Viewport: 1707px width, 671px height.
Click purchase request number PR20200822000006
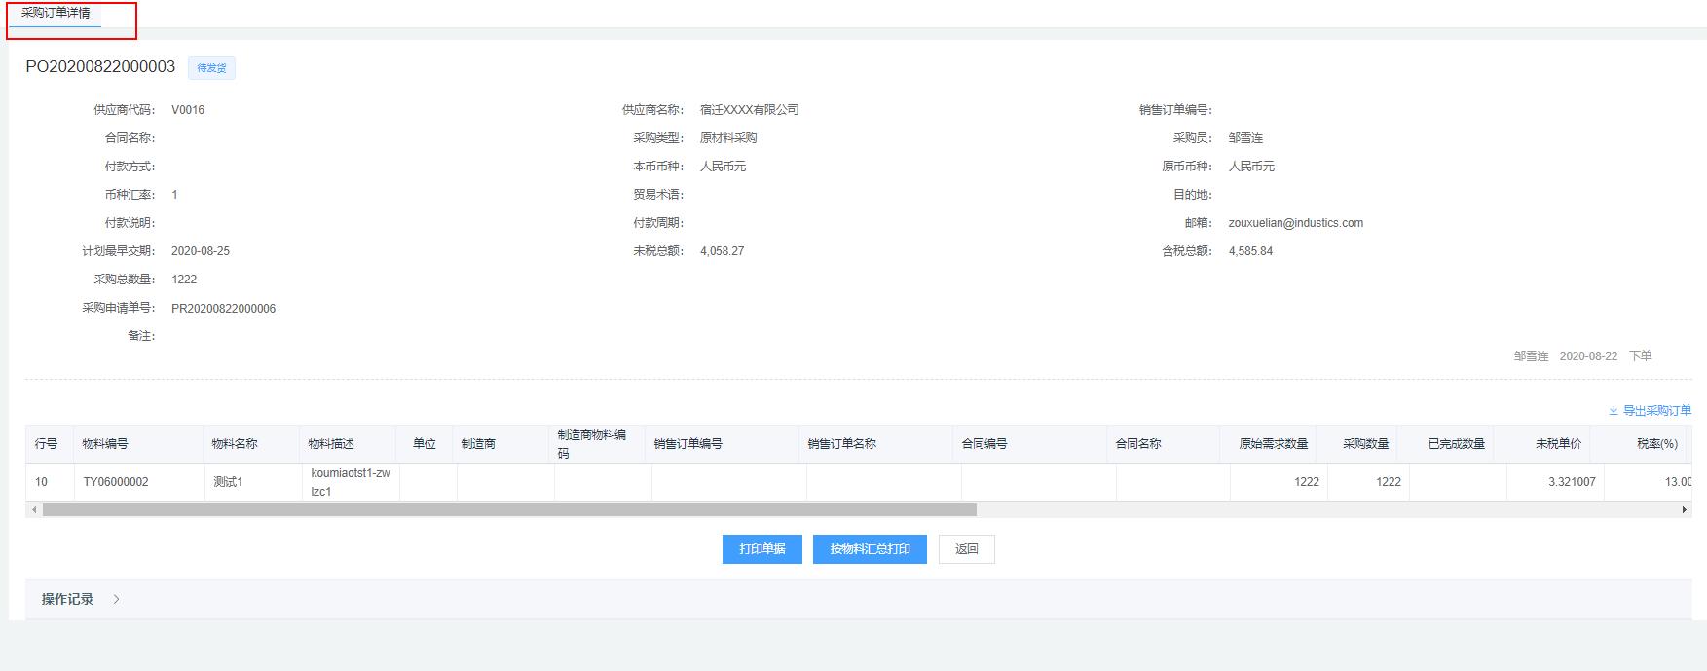pyautogui.click(x=223, y=309)
